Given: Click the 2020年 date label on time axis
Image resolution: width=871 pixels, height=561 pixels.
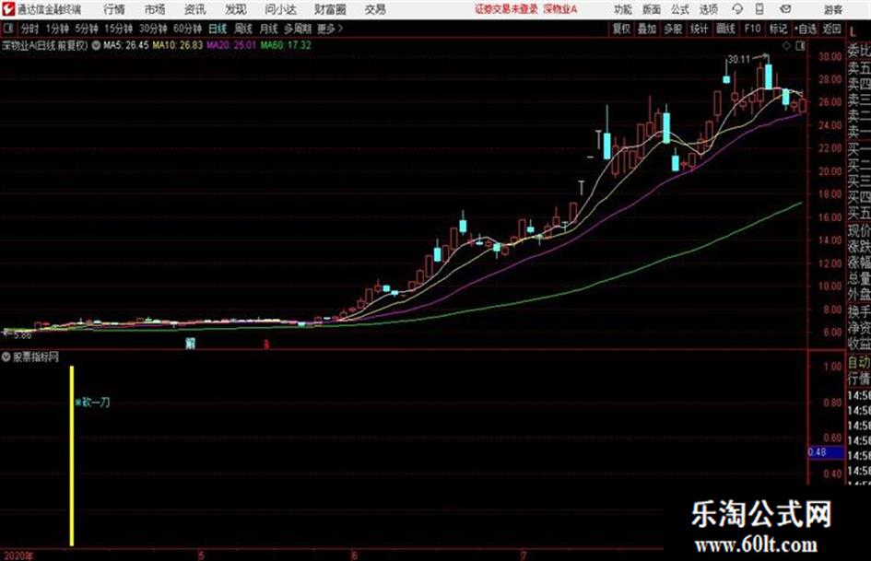Looking at the screenshot, I should click(x=18, y=555).
